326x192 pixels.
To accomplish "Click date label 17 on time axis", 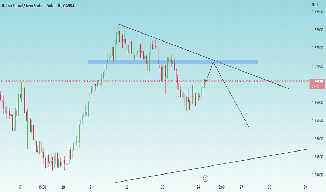I will click(x=20, y=187).
